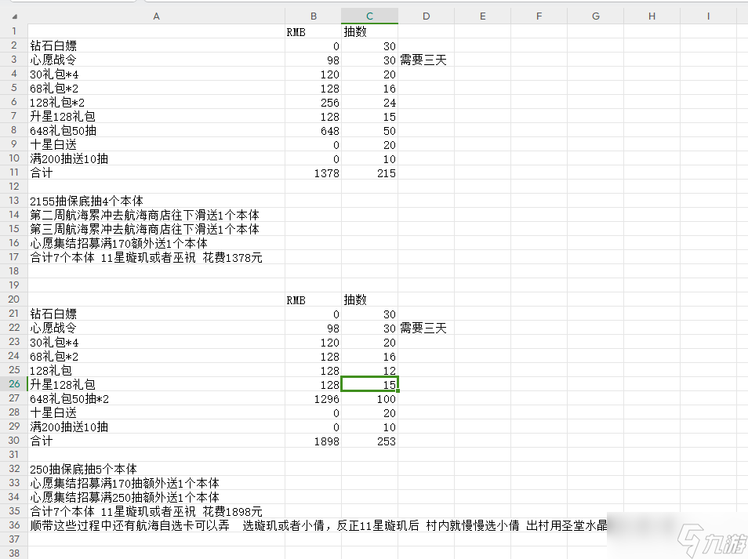Viewport: 748px width, 559px height.
Task: Click cell C20 containing 抽数
Action: 370,299
